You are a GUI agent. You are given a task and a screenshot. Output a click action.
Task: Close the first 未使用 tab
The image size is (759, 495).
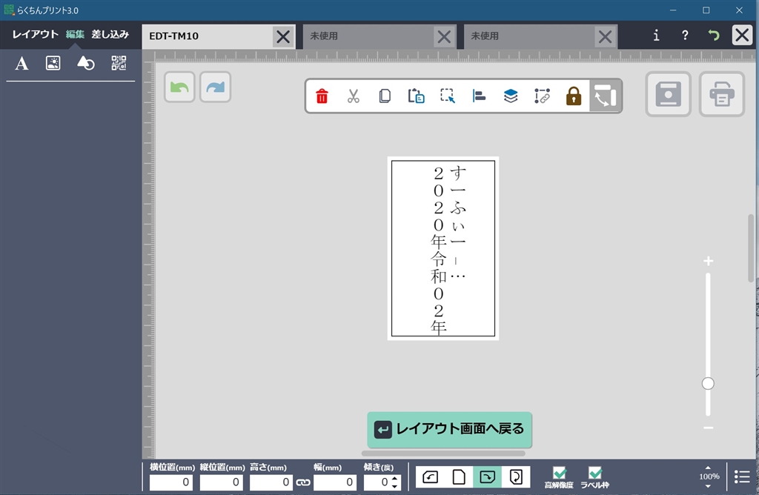point(444,37)
